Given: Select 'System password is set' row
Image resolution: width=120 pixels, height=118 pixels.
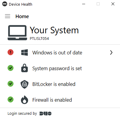Looking at the screenshot, I should [x=60, y=68].
